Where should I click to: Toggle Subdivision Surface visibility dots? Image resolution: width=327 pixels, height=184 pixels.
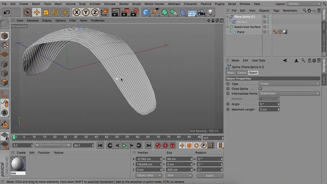268,27
